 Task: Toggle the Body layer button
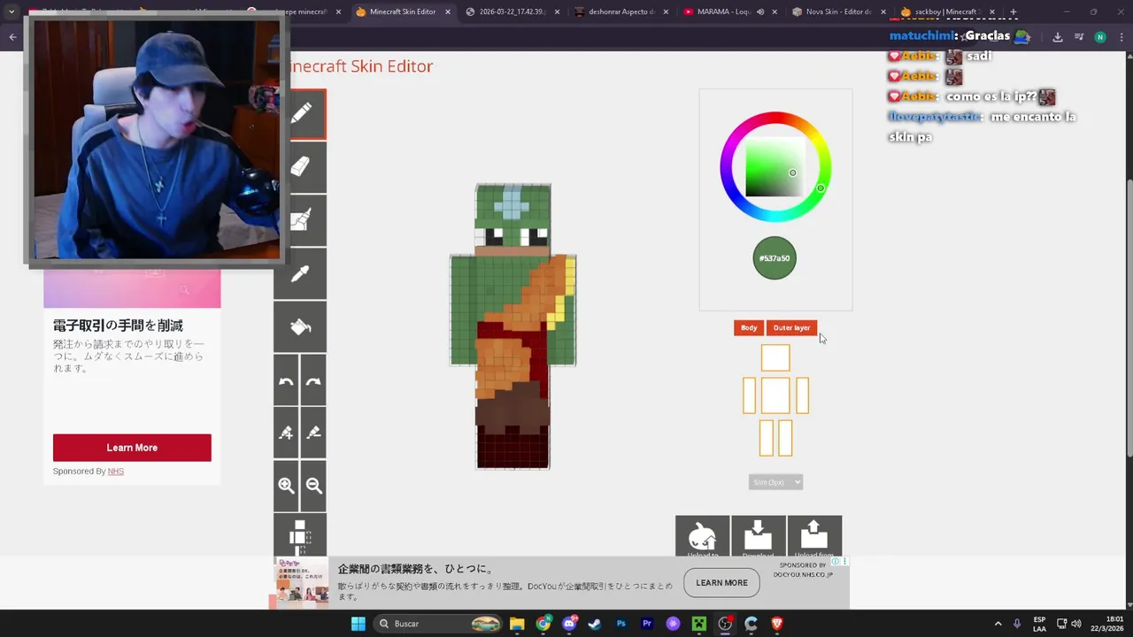(x=749, y=328)
